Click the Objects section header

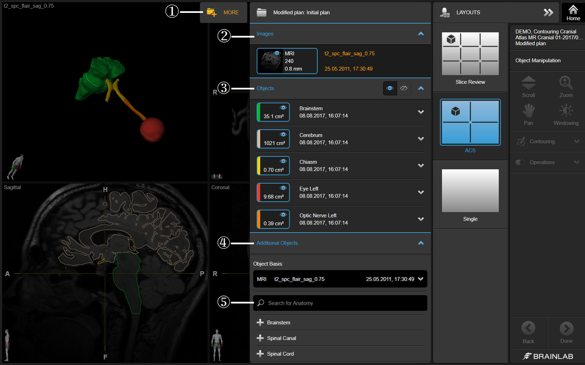click(x=340, y=88)
